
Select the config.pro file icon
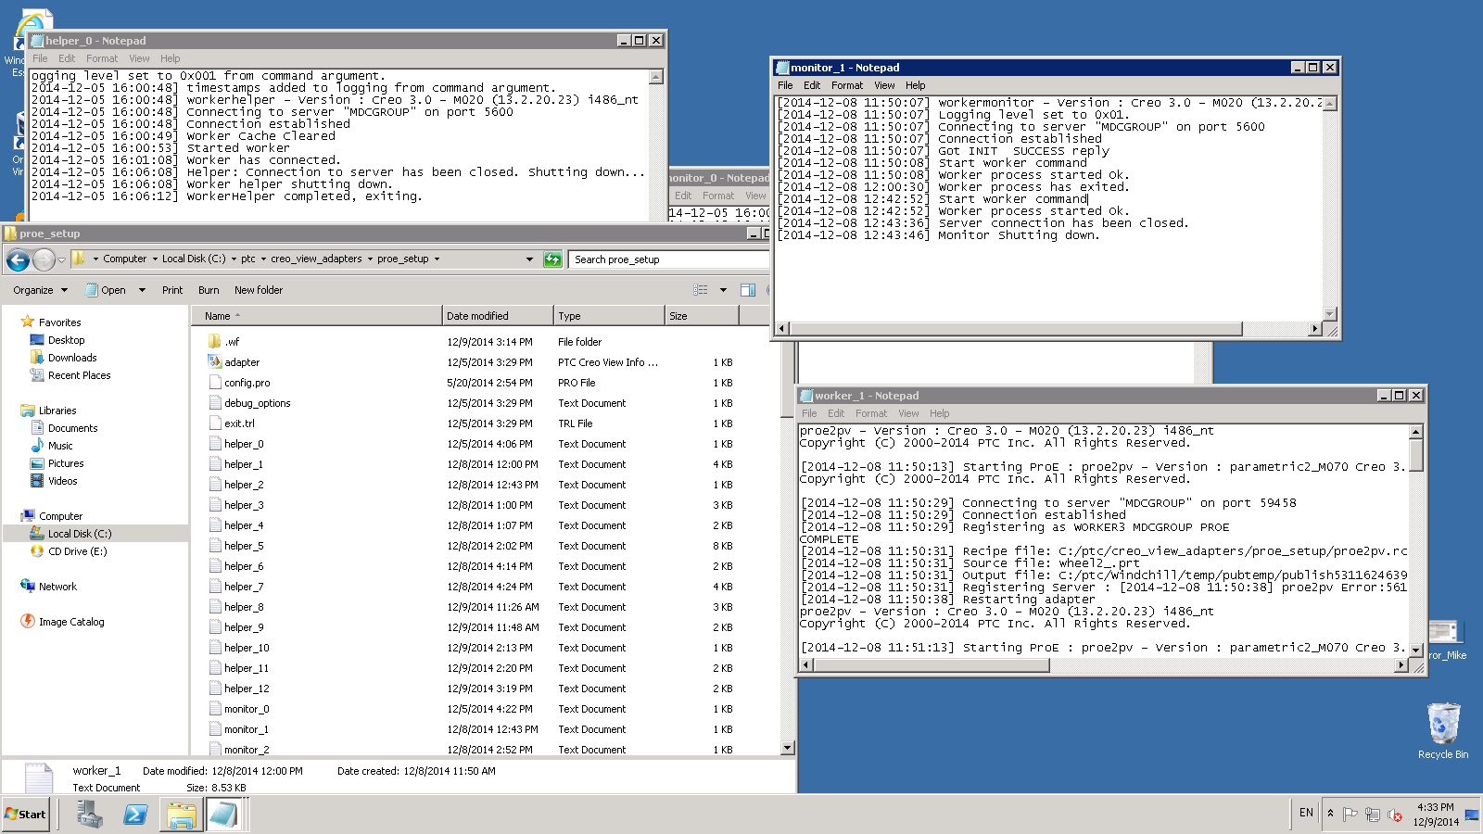215,383
